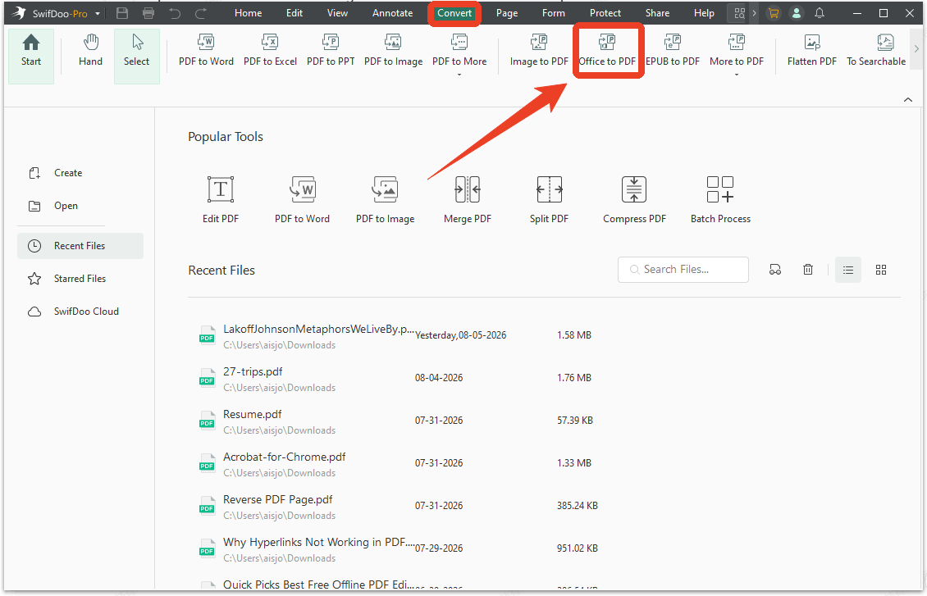Switch to the Convert tab
The height and width of the screenshot is (596, 927).
pos(454,13)
